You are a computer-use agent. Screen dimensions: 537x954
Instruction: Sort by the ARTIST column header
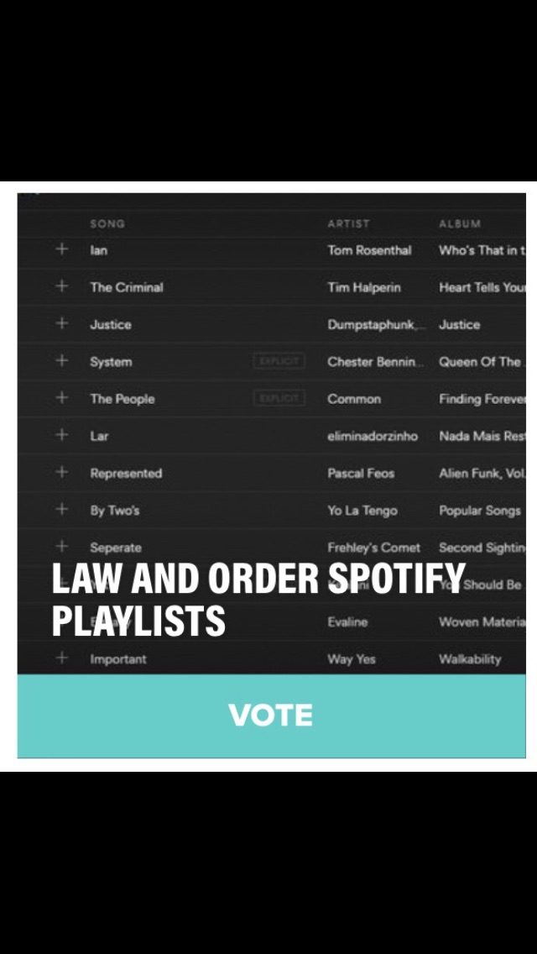(348, 224)
